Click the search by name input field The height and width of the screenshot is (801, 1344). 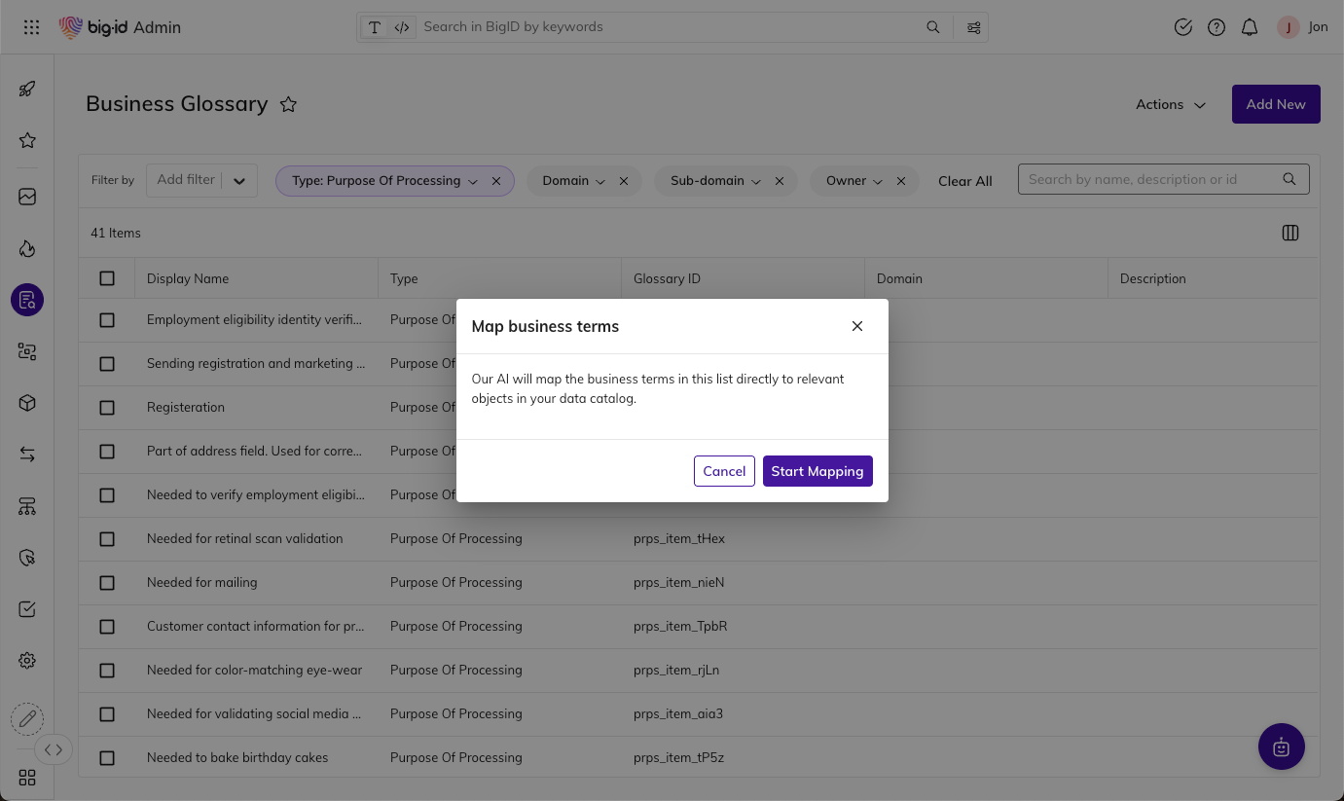[1153, 179]
